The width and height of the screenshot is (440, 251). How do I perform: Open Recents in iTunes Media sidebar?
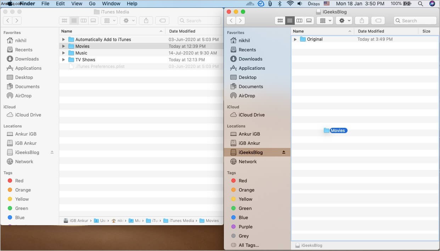point(24,50)
